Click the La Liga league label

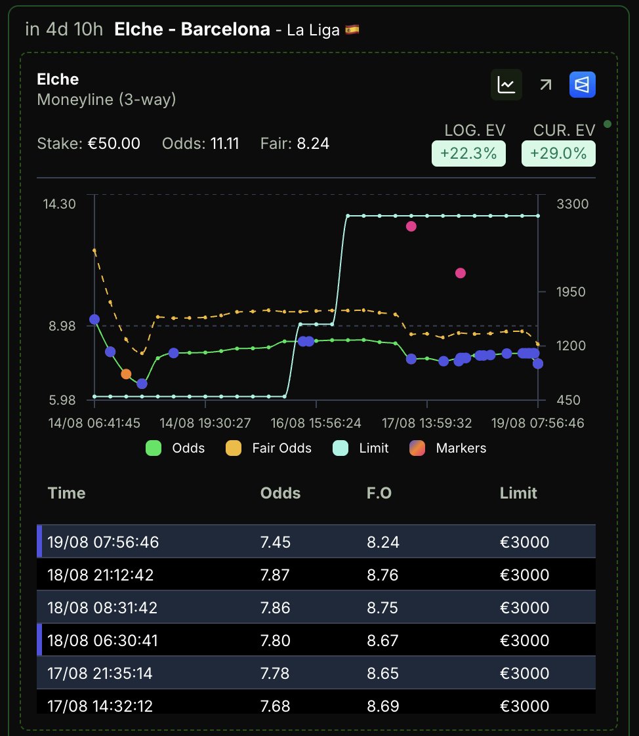313,30
